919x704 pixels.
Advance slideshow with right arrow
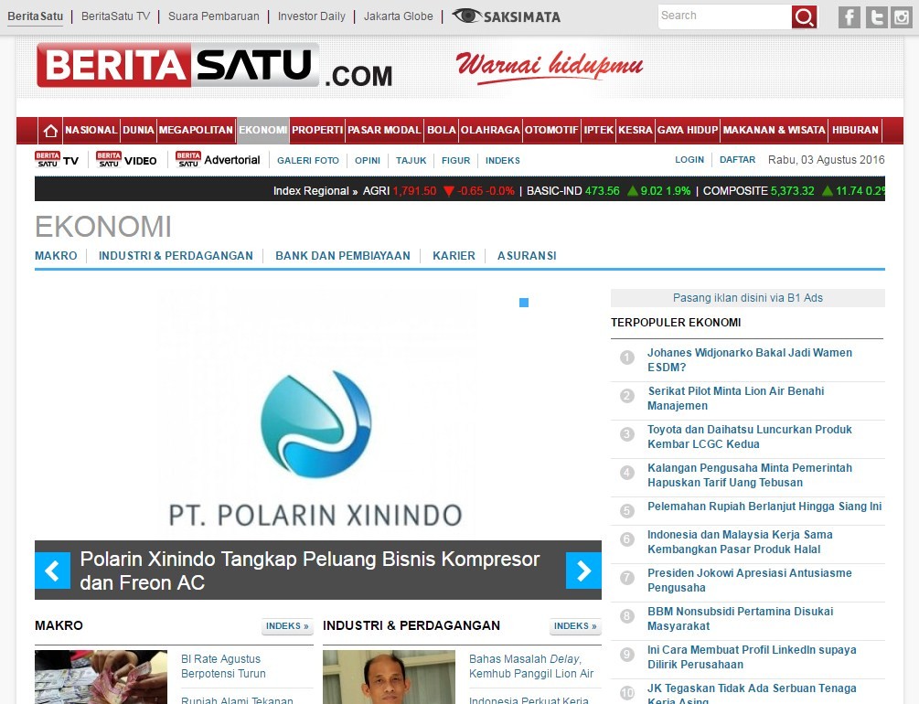tap(583, 571)
